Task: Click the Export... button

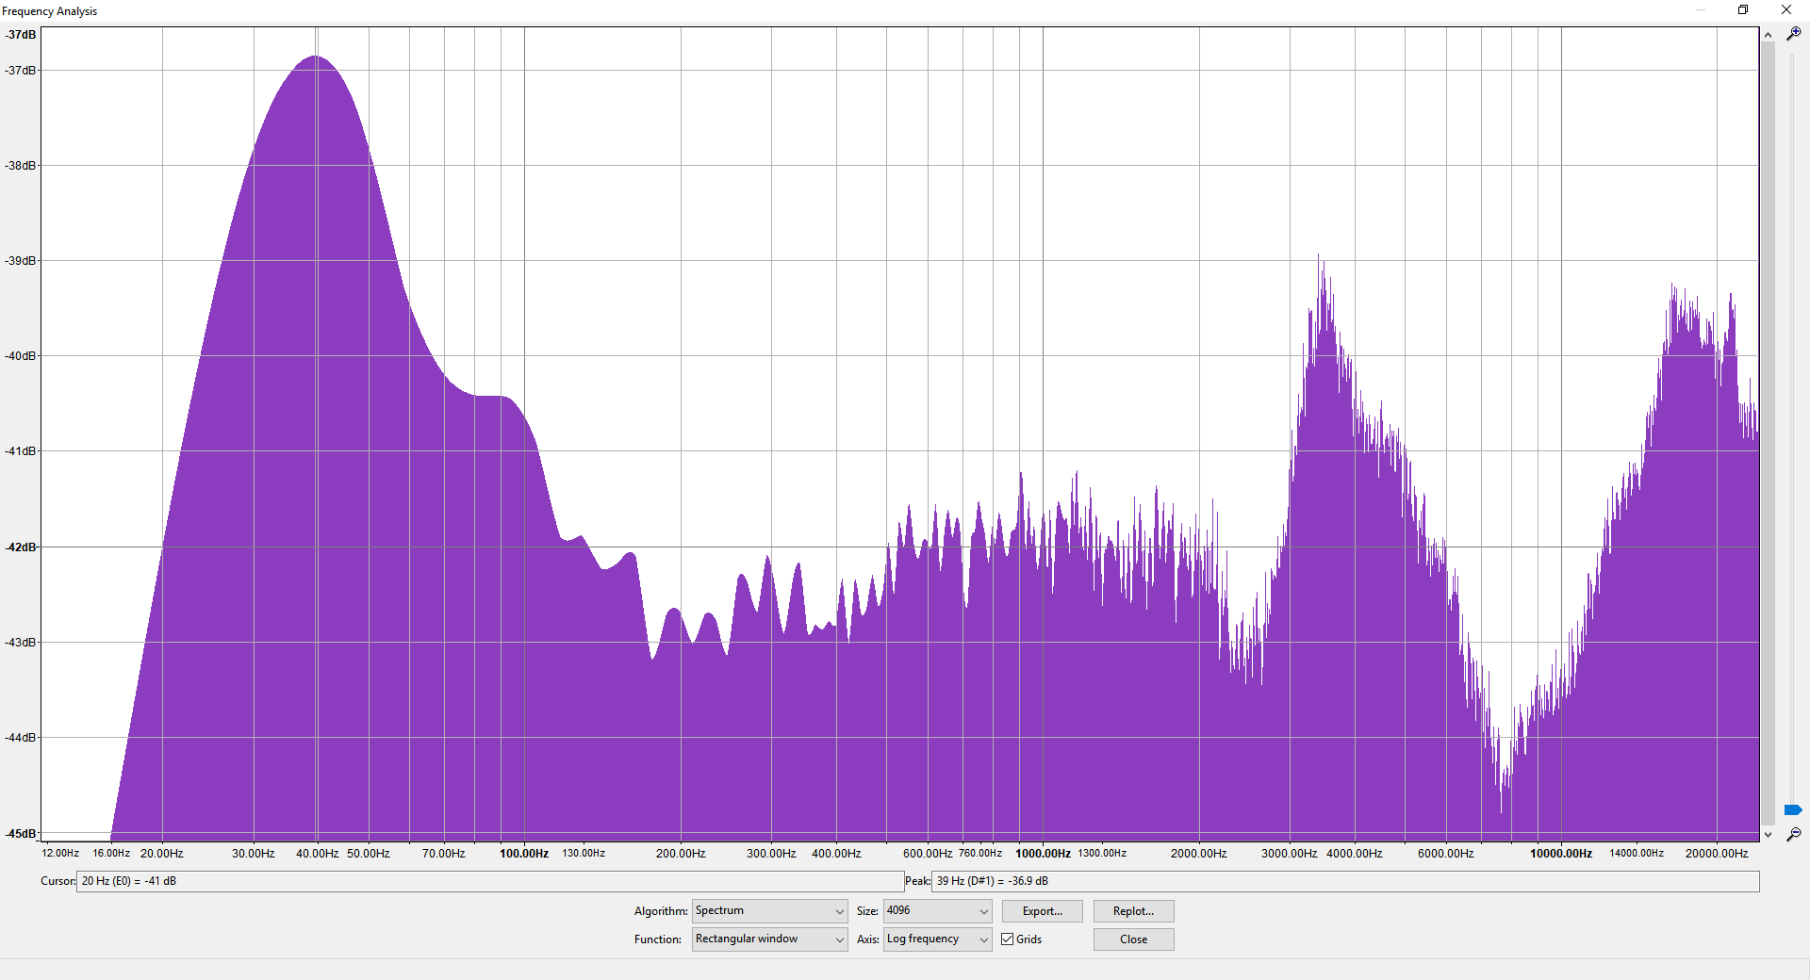Action: click(x=1042, y=911)
